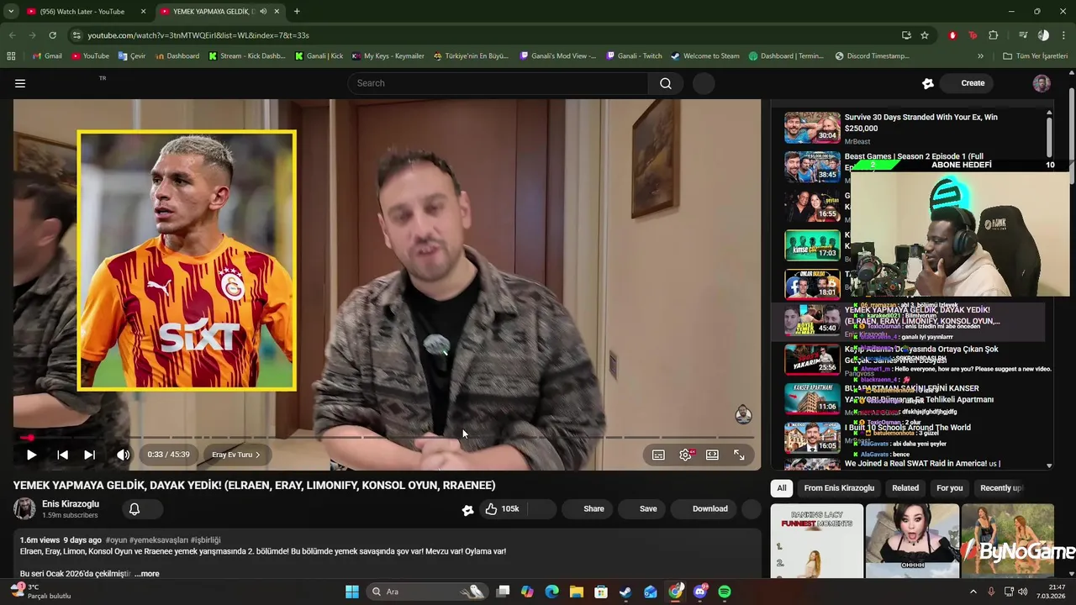Open the player settings gear
1076x605 pixels.
point(686,455)
